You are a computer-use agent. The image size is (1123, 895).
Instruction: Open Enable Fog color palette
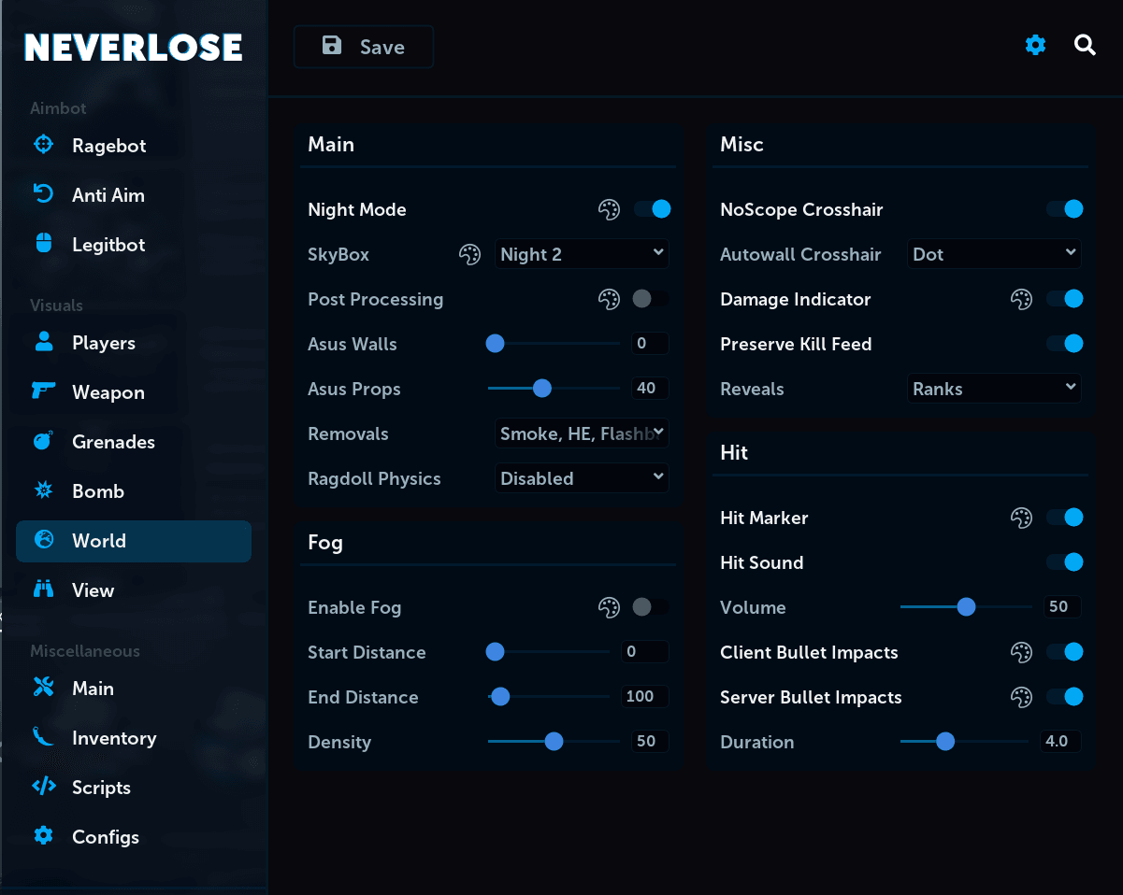point(609,607)
